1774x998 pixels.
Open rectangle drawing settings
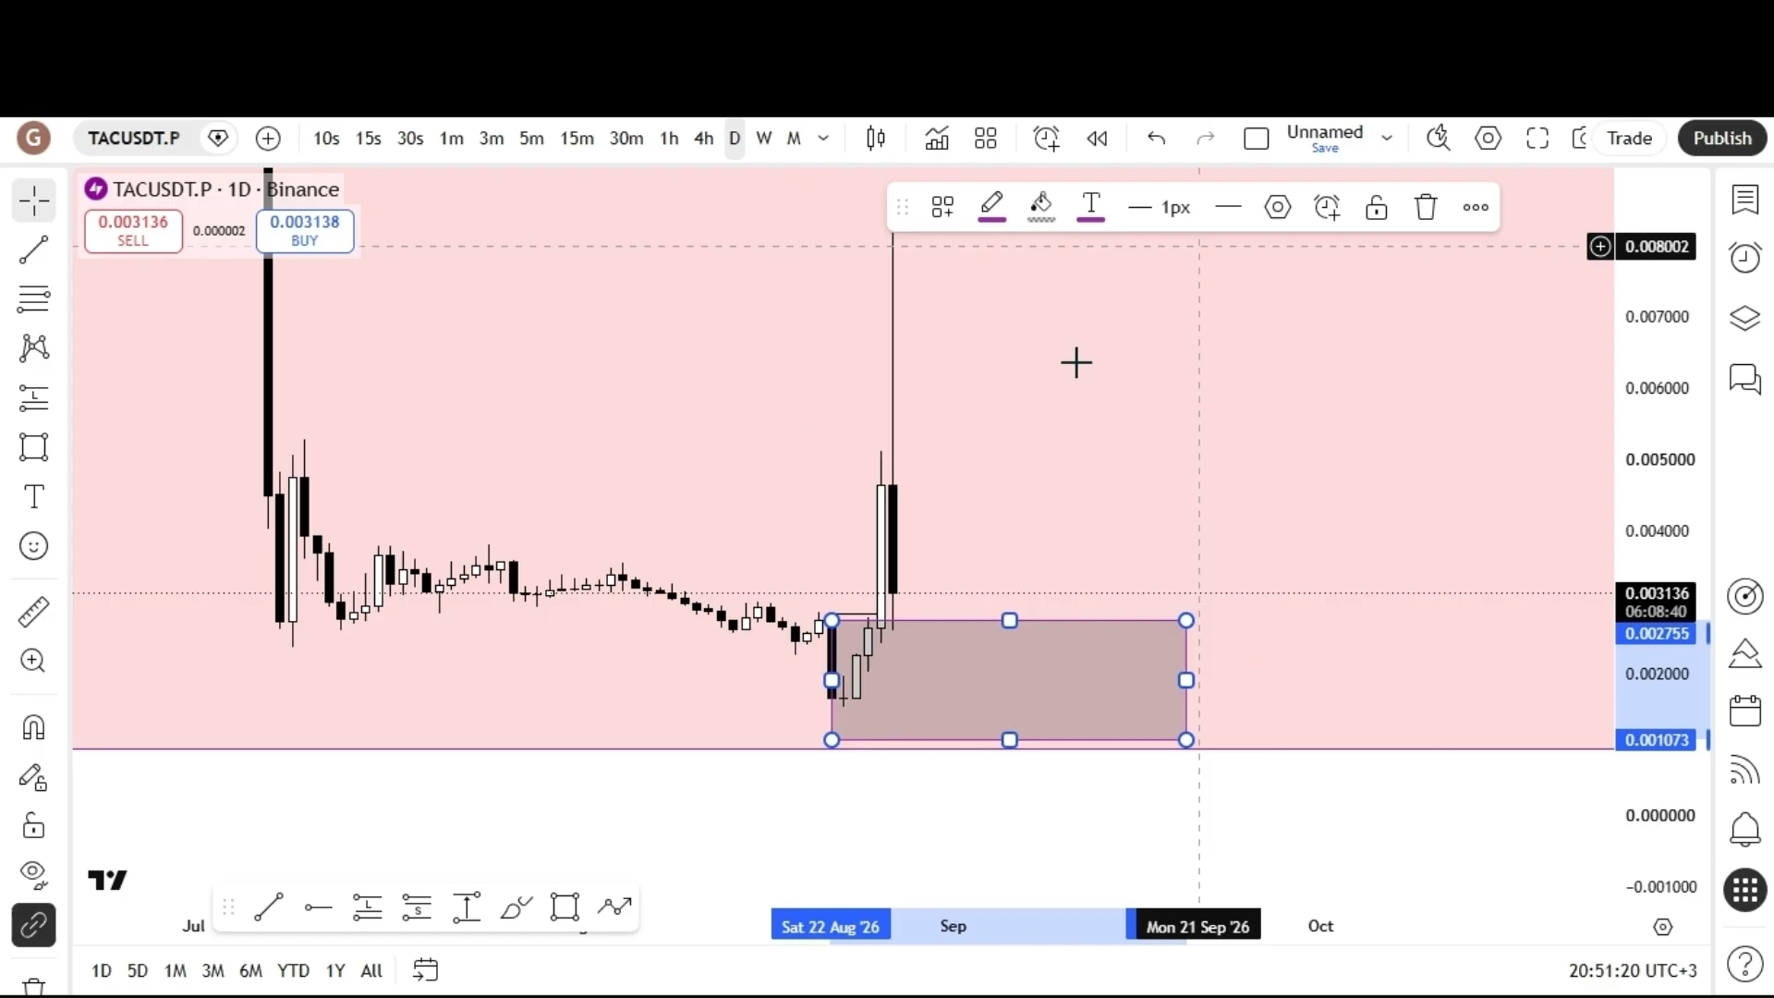[1278, 207]
